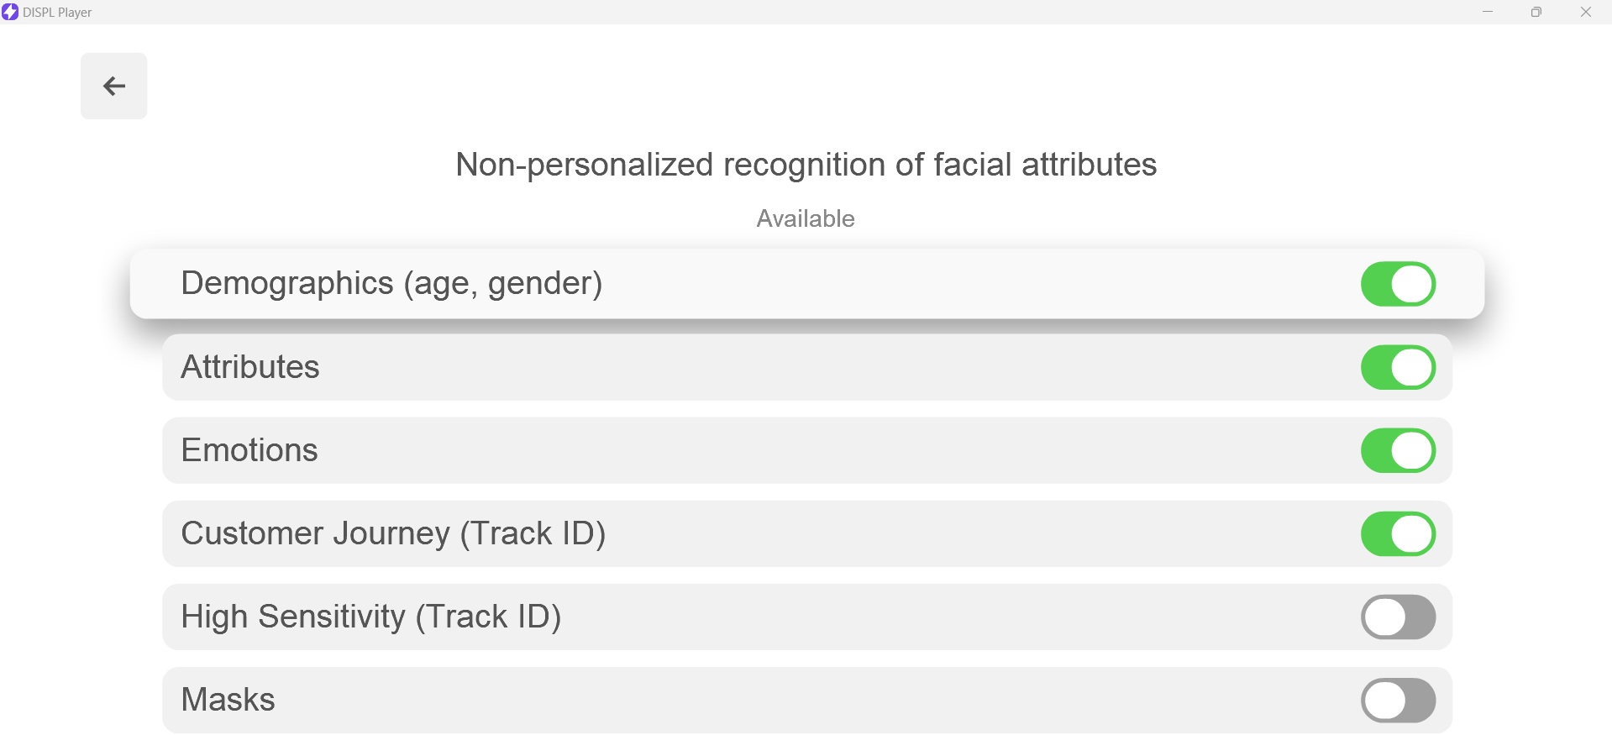Screen dimensions: 1612x735
Task: Select the Demographics (age, gender) label text
Action: (x=391, y=284)
